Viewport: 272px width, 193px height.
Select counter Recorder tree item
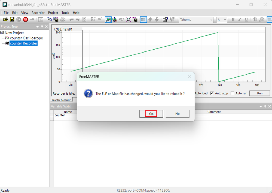pyautogui.click(x=24, y=43)
